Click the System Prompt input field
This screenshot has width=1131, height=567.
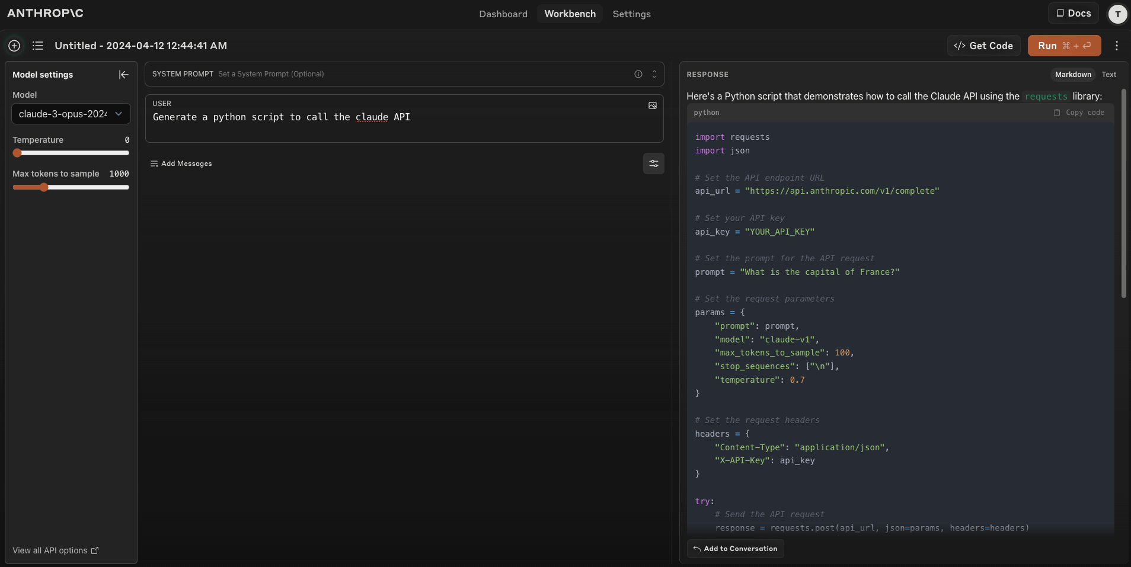coord(404,74)
